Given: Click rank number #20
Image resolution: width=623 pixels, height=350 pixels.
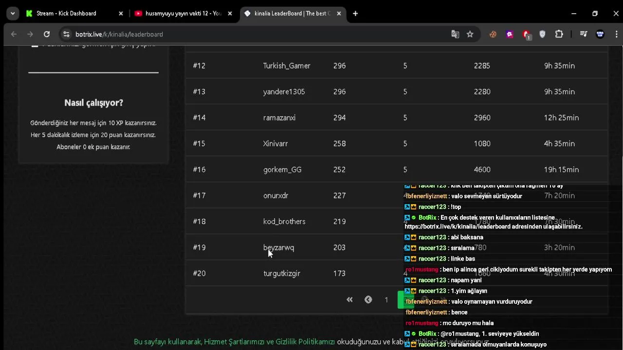Looking at the screenshot, I should pyautogui.click(x=199, y=274).
